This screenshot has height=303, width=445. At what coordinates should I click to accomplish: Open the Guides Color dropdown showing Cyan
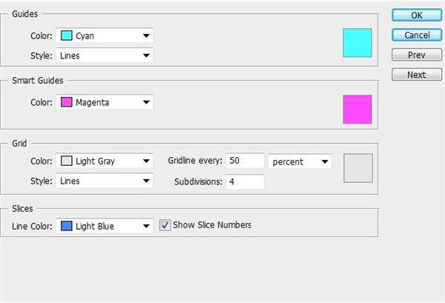pyautogui.click(x=105, y=36)
